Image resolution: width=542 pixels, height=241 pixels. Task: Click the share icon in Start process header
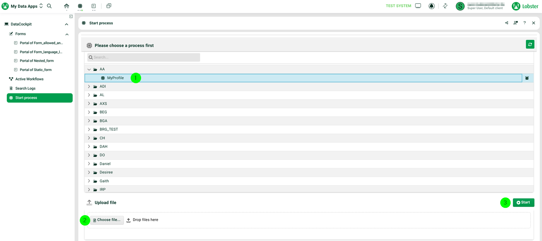507,23
